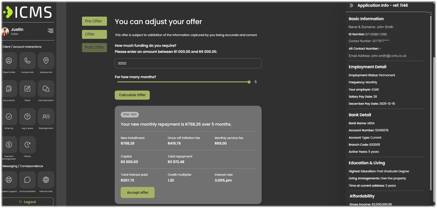This screenshot has width=437, height=208.
Task: Switch to the Post Offer tab
Action: point(94,47)
